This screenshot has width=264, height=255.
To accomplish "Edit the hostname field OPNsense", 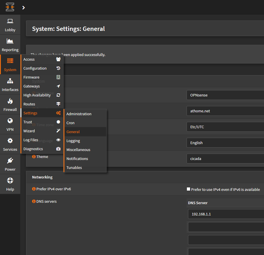I will [x=225, y=95].
